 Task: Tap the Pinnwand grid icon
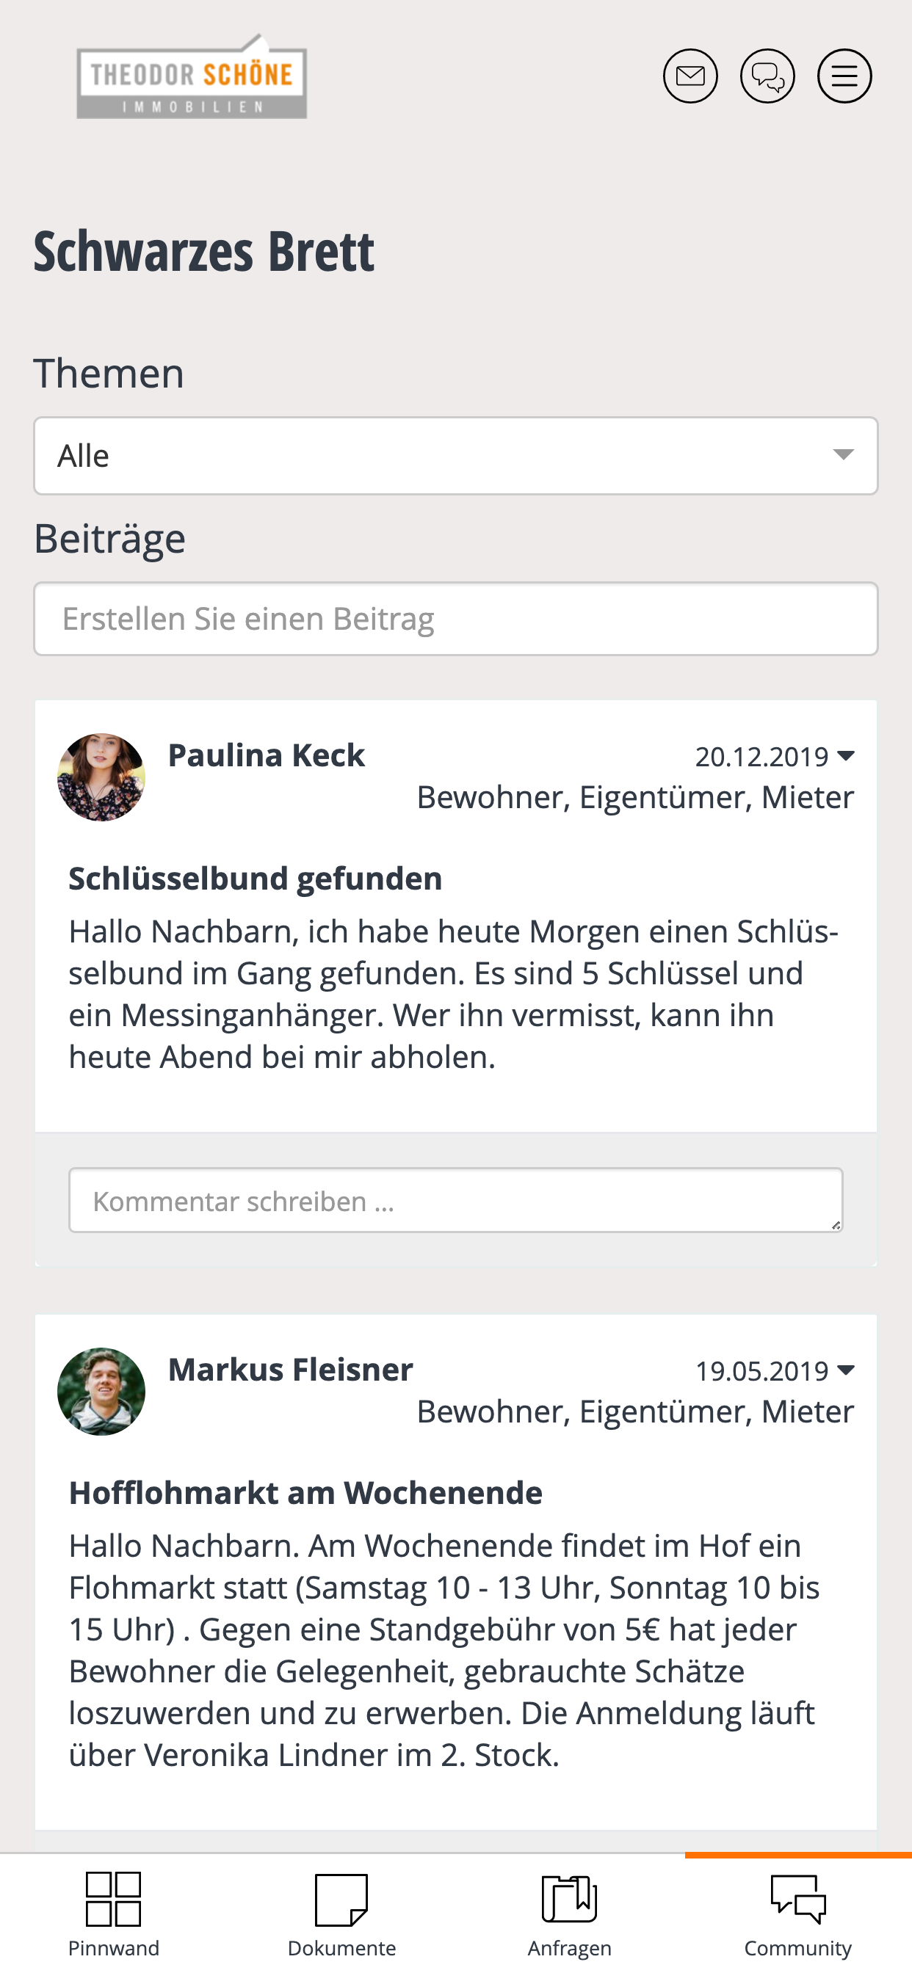click(113, 1899)
